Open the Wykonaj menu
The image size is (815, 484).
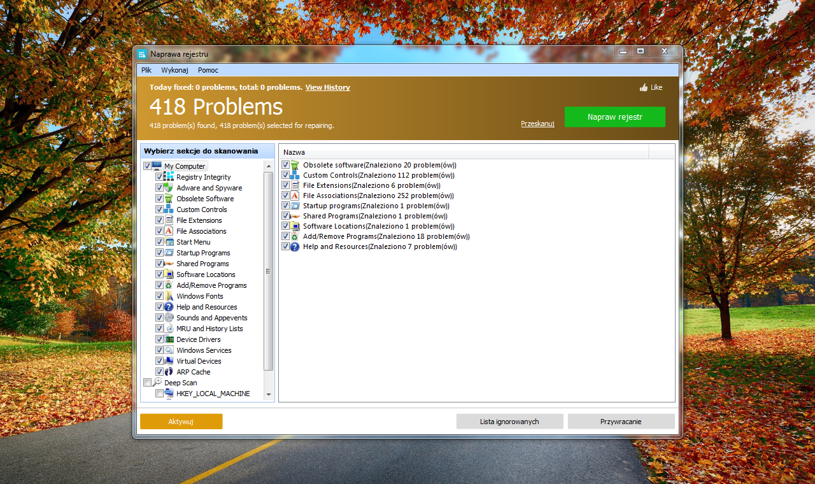(174, 70)
